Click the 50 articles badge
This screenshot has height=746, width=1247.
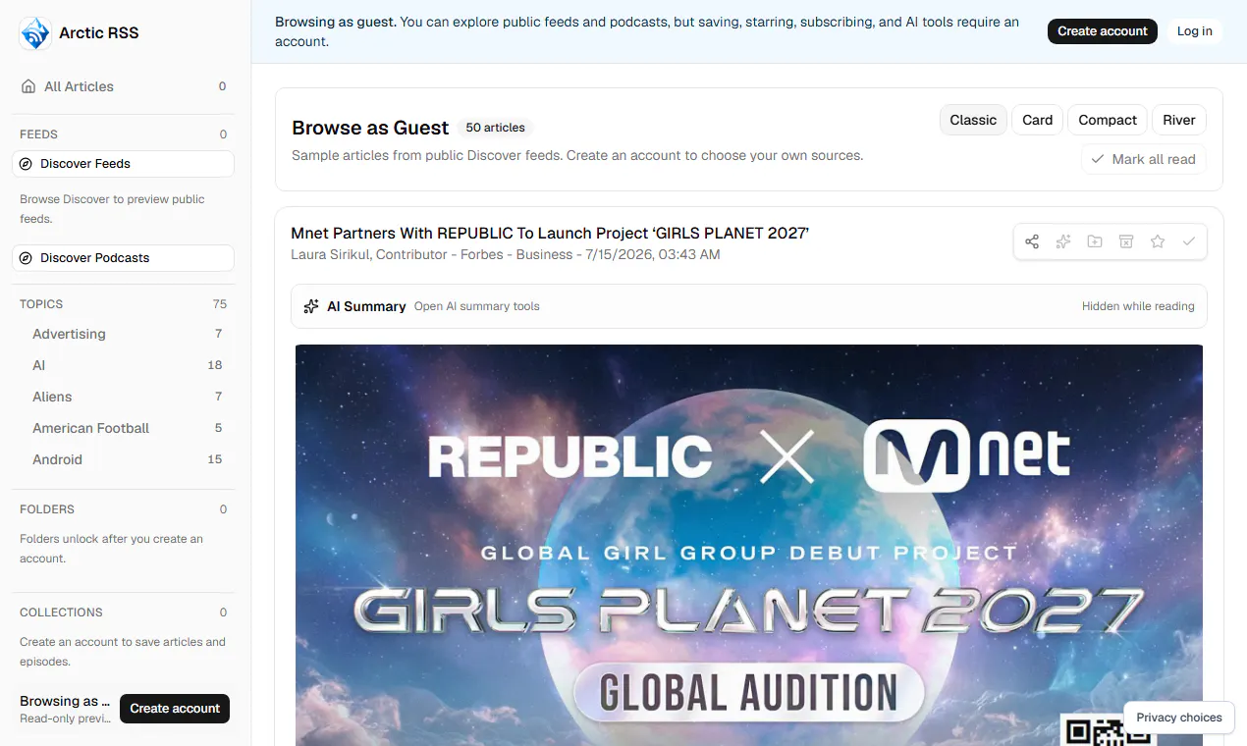[x=496, y=128]
